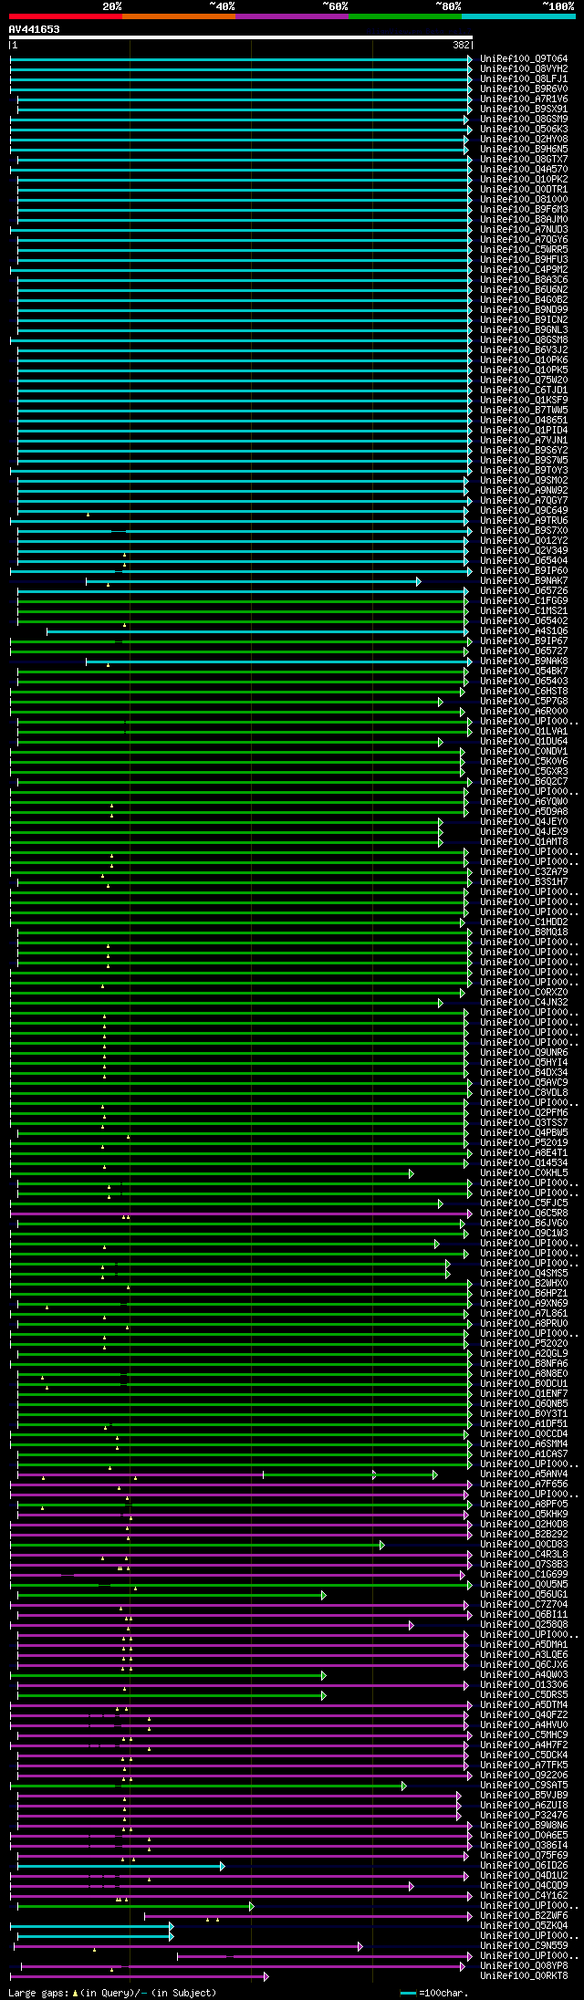Viewport: 584px width, 2000px height.
Task: Click the UniRef100_Q8GTX7 entry
Action: 524,160
